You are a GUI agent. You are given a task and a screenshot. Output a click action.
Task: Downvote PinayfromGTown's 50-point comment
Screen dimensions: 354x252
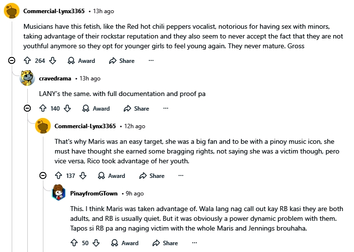pos(96,243)
